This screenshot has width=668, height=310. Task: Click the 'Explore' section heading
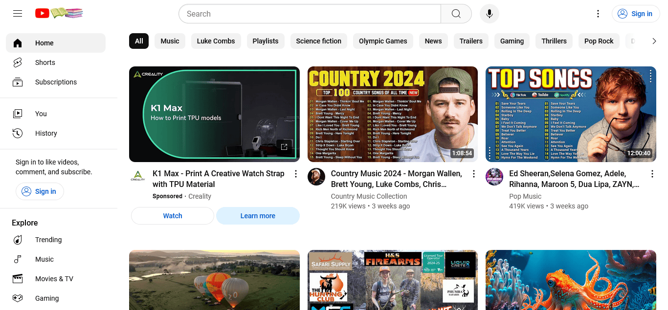[25, 223]
